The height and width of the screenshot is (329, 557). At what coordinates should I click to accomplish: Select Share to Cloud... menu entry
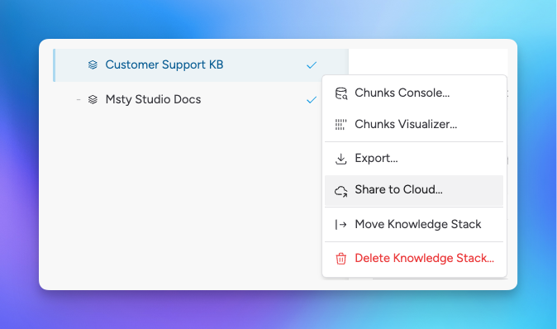tap(414, 190)
